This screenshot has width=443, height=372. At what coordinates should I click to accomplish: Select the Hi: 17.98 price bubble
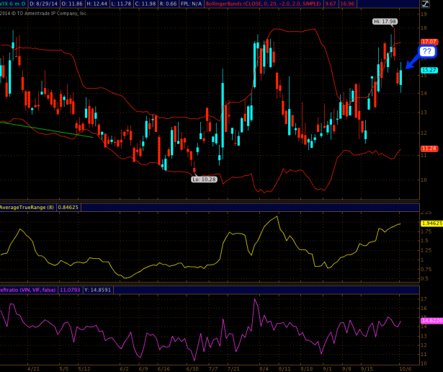385,22
